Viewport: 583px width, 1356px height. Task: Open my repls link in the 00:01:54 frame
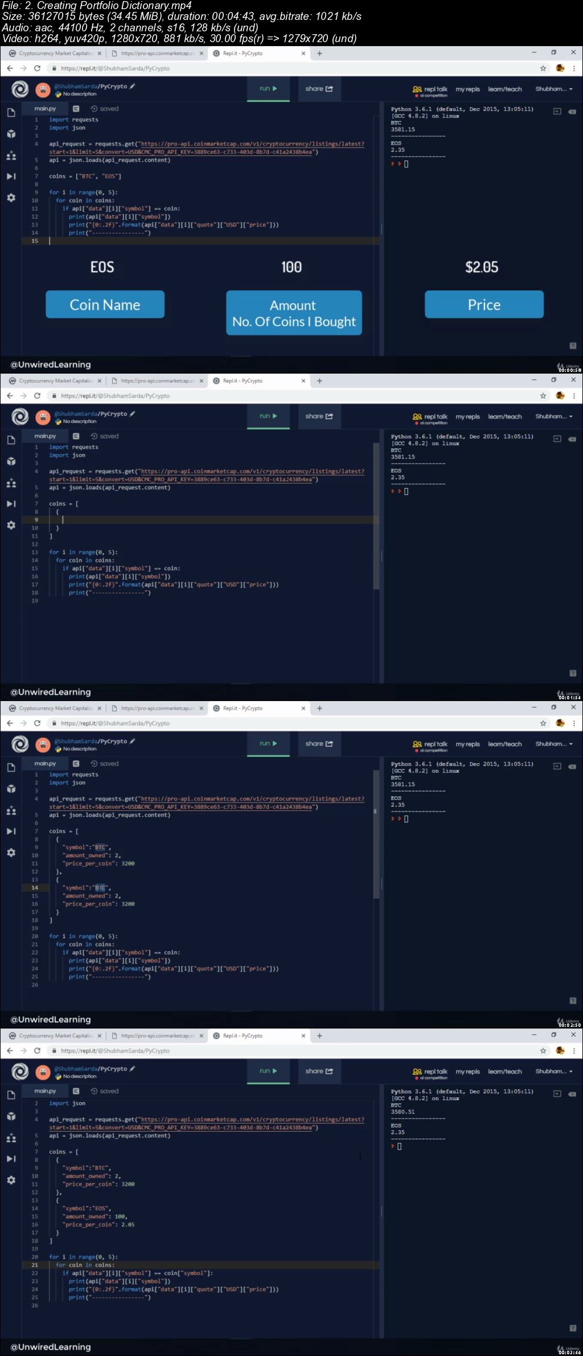pos(467,417)
